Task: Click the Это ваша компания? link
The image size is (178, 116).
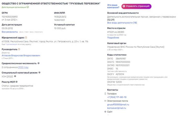Action: coord(113,6)
